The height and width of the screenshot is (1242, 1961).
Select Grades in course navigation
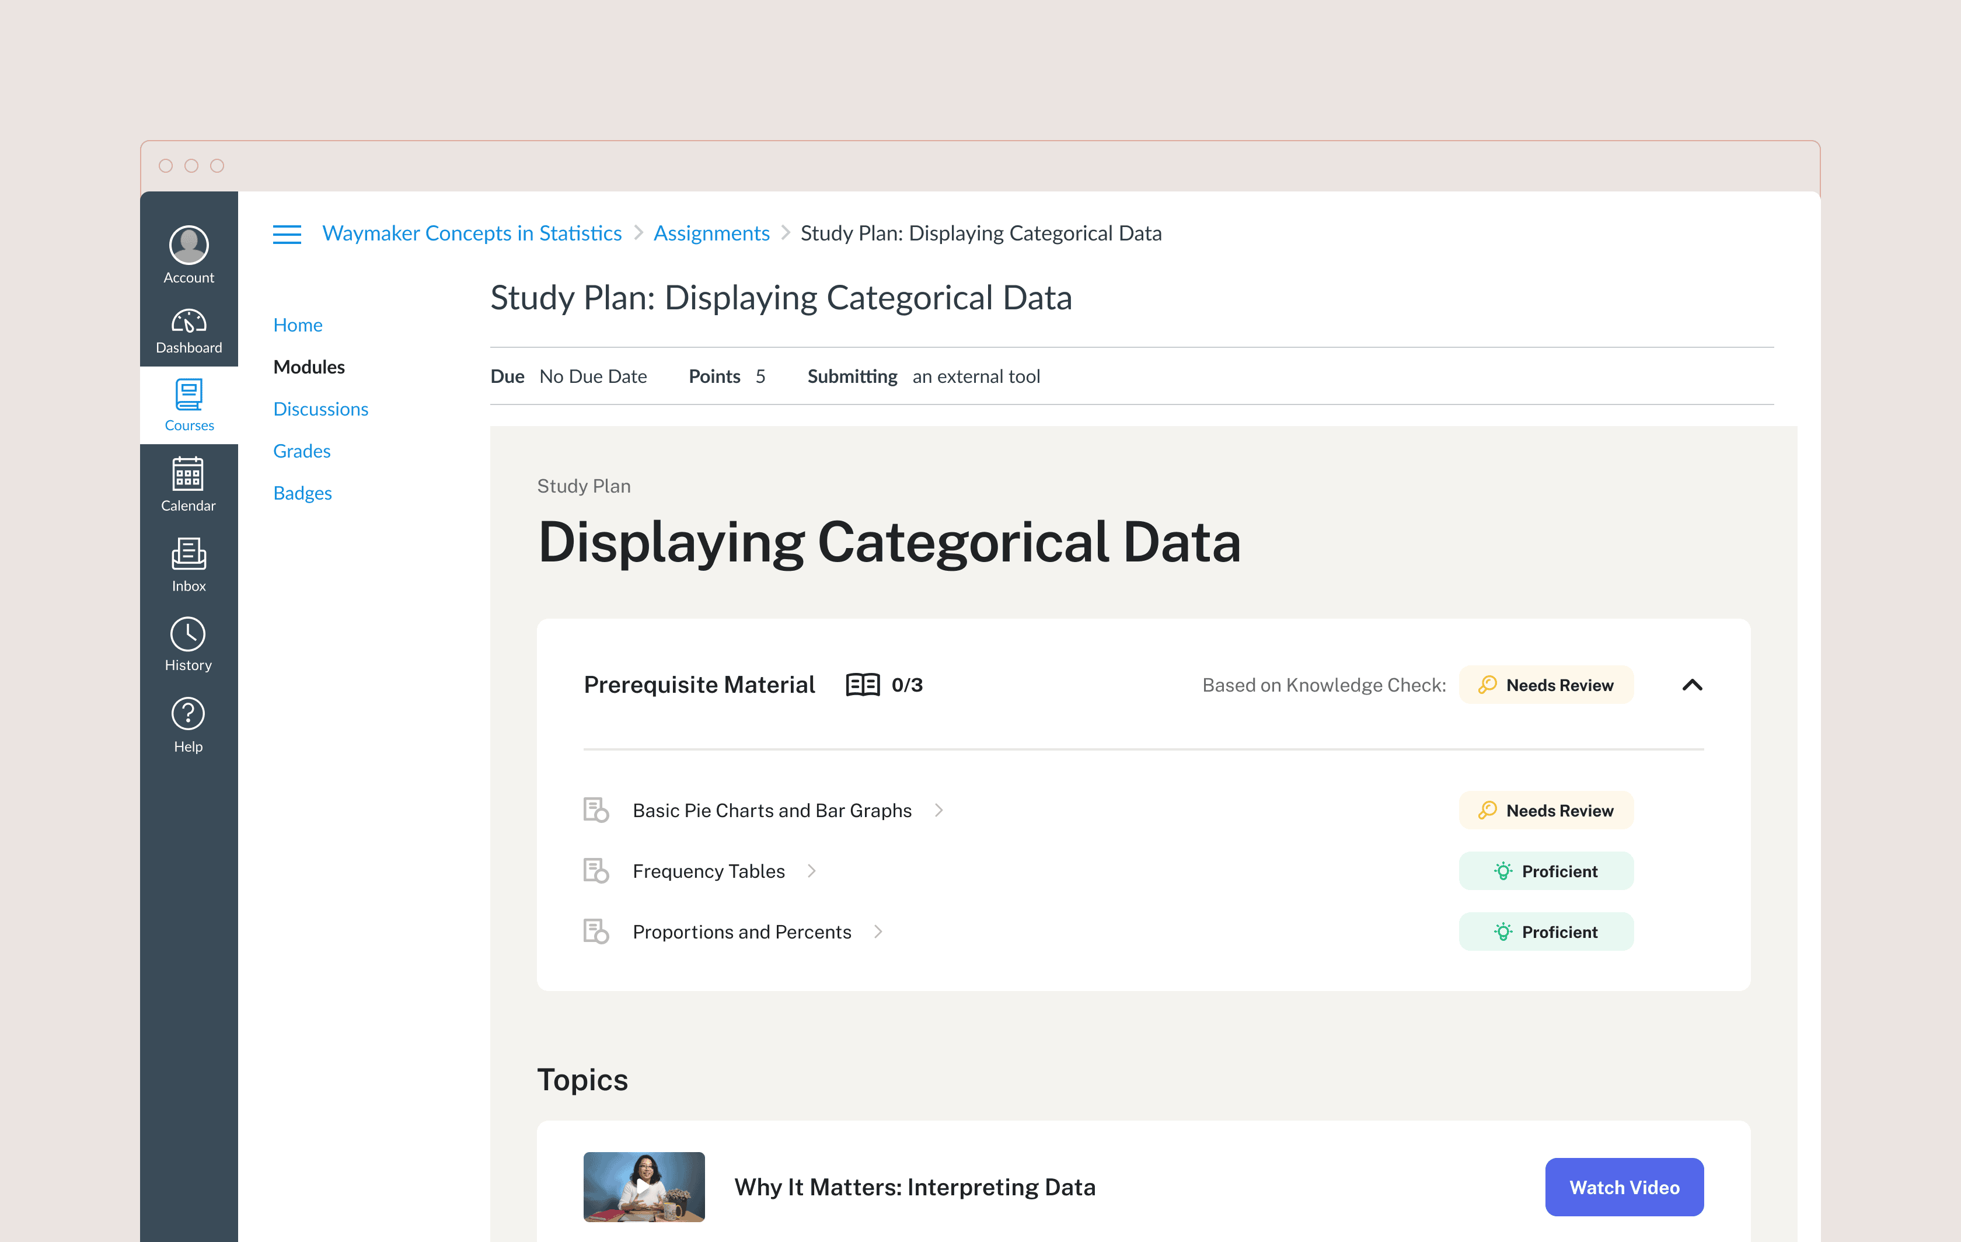301,451
